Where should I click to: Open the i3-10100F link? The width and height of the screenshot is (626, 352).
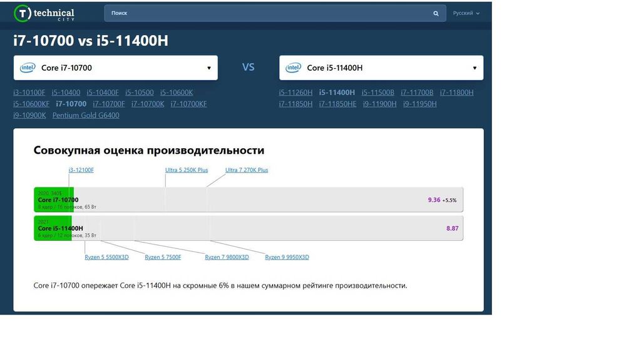coord(29,93)
